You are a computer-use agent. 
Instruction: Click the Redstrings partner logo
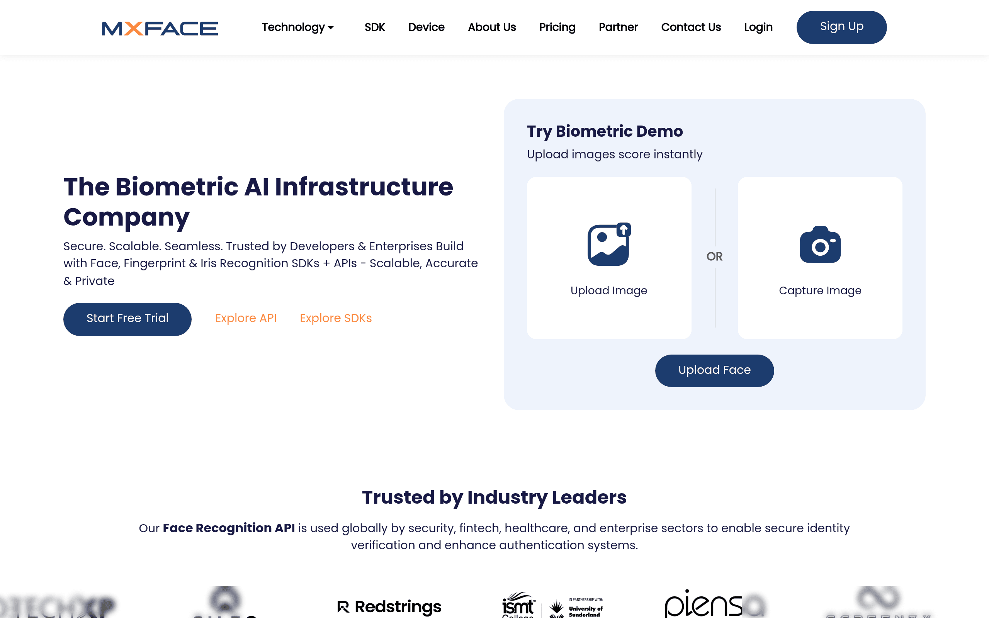(389, 606)
